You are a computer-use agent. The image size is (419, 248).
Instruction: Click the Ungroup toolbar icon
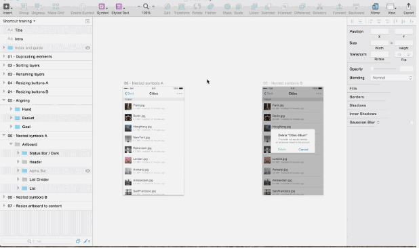coord(38,7)
